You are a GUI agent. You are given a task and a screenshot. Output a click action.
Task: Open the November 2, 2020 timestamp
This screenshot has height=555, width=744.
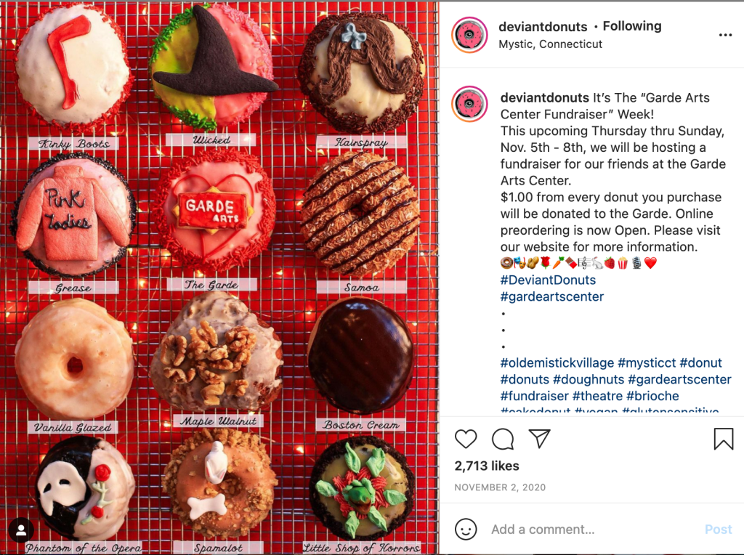tap(500, 487)
